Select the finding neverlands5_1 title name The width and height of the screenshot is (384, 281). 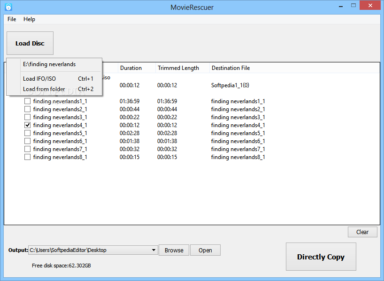click(x=60, y=133)
